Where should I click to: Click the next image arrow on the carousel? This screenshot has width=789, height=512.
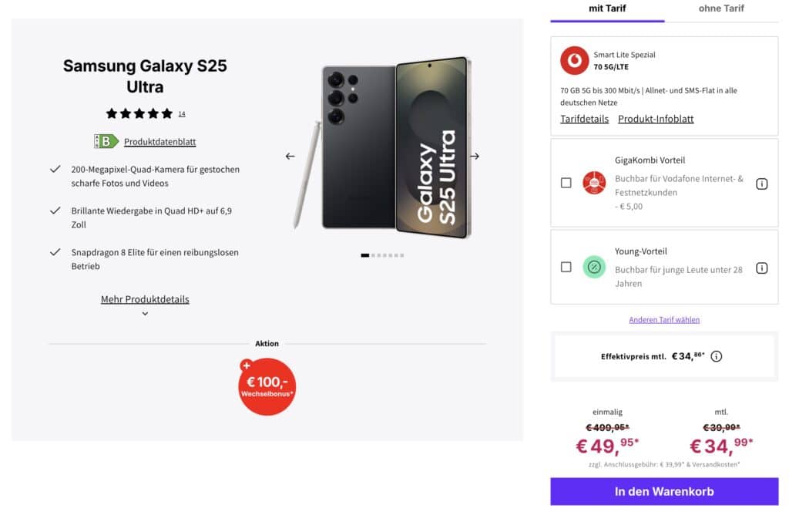coord(475,156)
